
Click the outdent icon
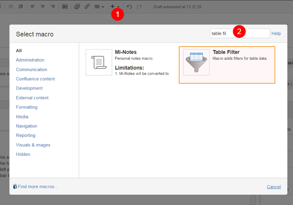[x=11, y=6]
